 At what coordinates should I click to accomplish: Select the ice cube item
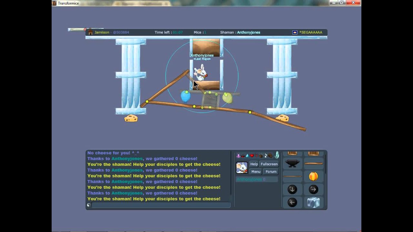click(x=313, y=202)
